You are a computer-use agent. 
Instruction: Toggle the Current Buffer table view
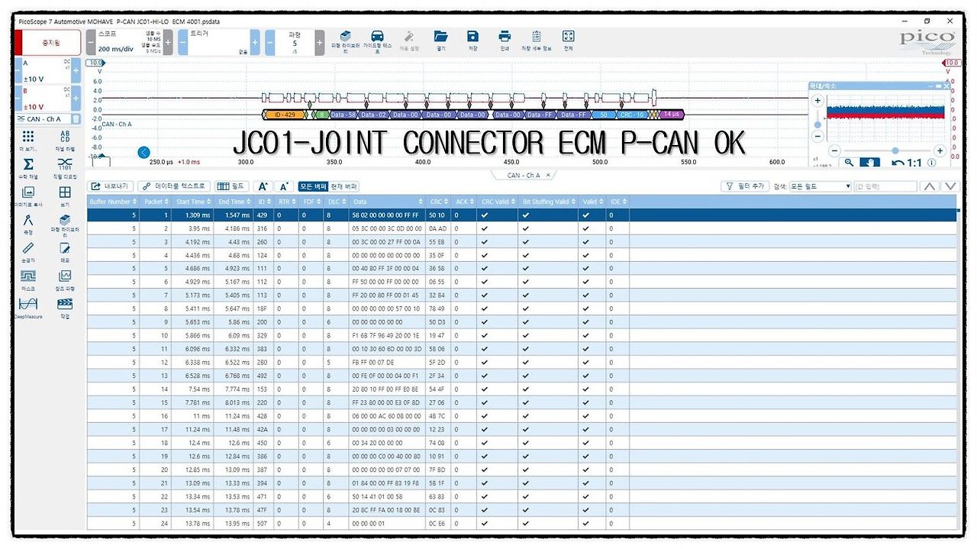click(344, 186)
